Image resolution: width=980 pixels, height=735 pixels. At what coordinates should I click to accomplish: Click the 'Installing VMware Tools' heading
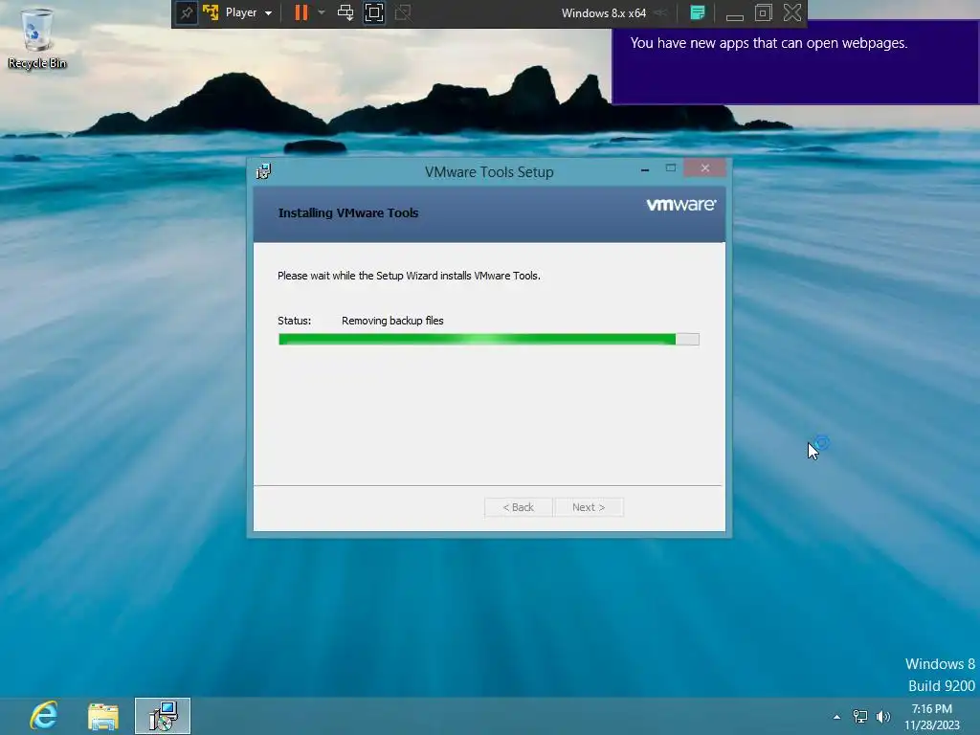pyautogui.click(x=348, y=213)
